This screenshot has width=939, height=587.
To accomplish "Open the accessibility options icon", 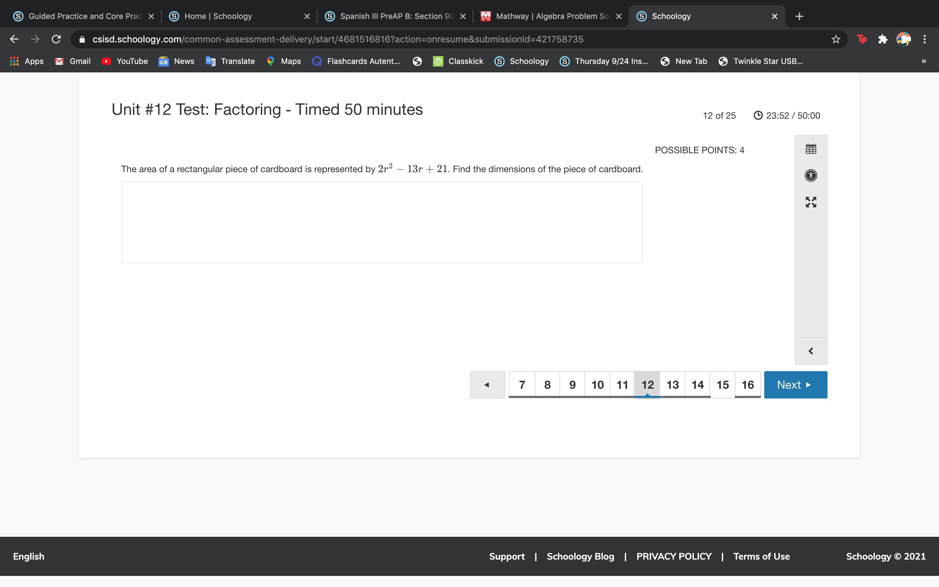I will tap(811, 175).
